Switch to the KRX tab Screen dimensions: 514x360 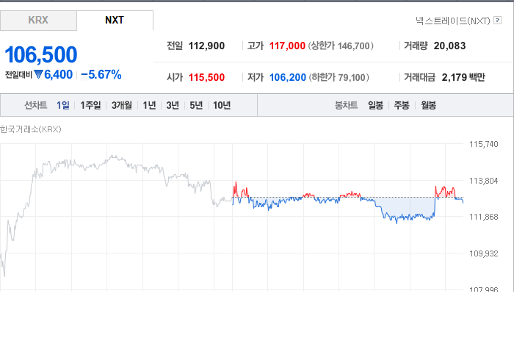(x=38, y=21)
